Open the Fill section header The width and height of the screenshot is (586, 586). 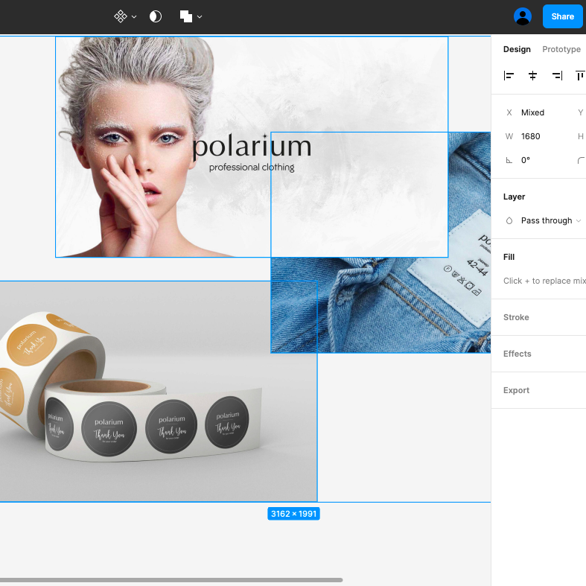pos(509,257)
